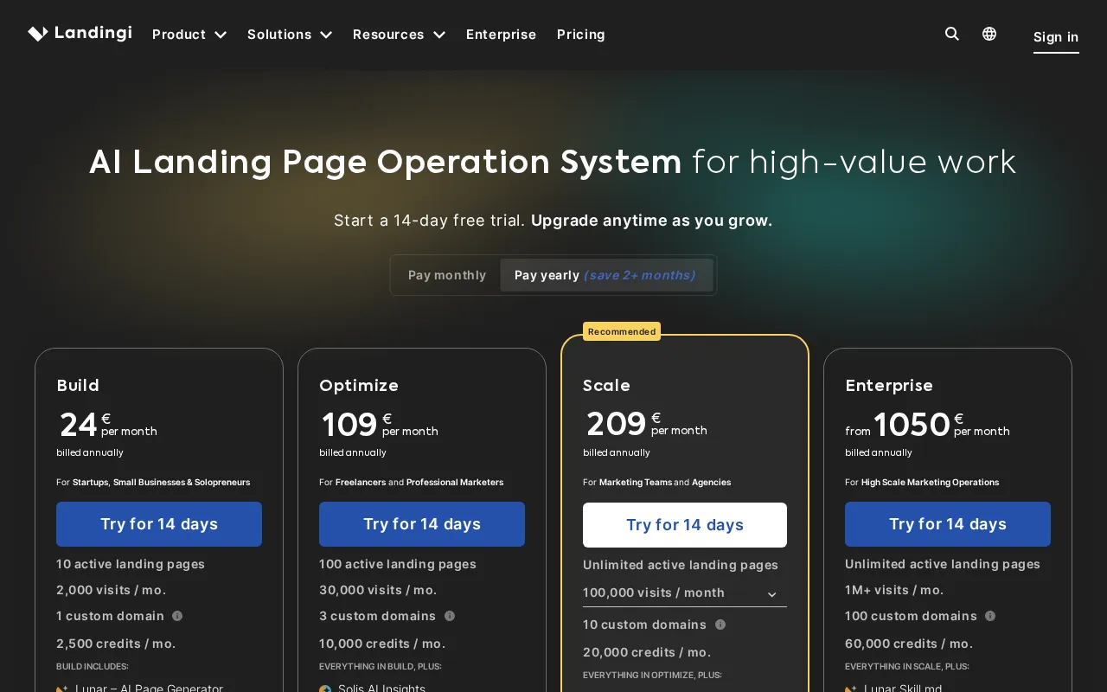Click 'For Freelancers and Professional Marketers' text
1107x692 pixels.
pos(411,482)
